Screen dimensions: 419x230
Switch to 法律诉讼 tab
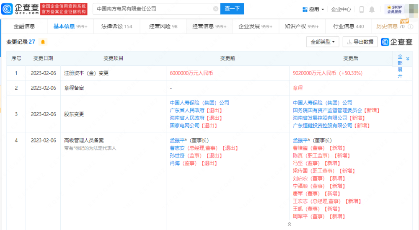pos(116,26)
